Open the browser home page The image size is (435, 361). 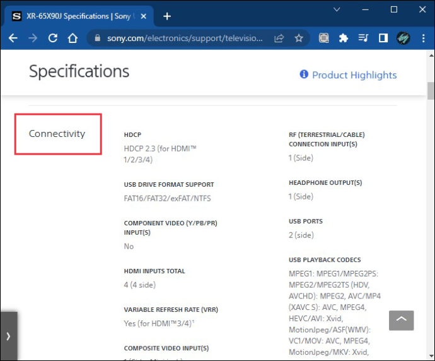pyautogui.click(x=72, y=38)
